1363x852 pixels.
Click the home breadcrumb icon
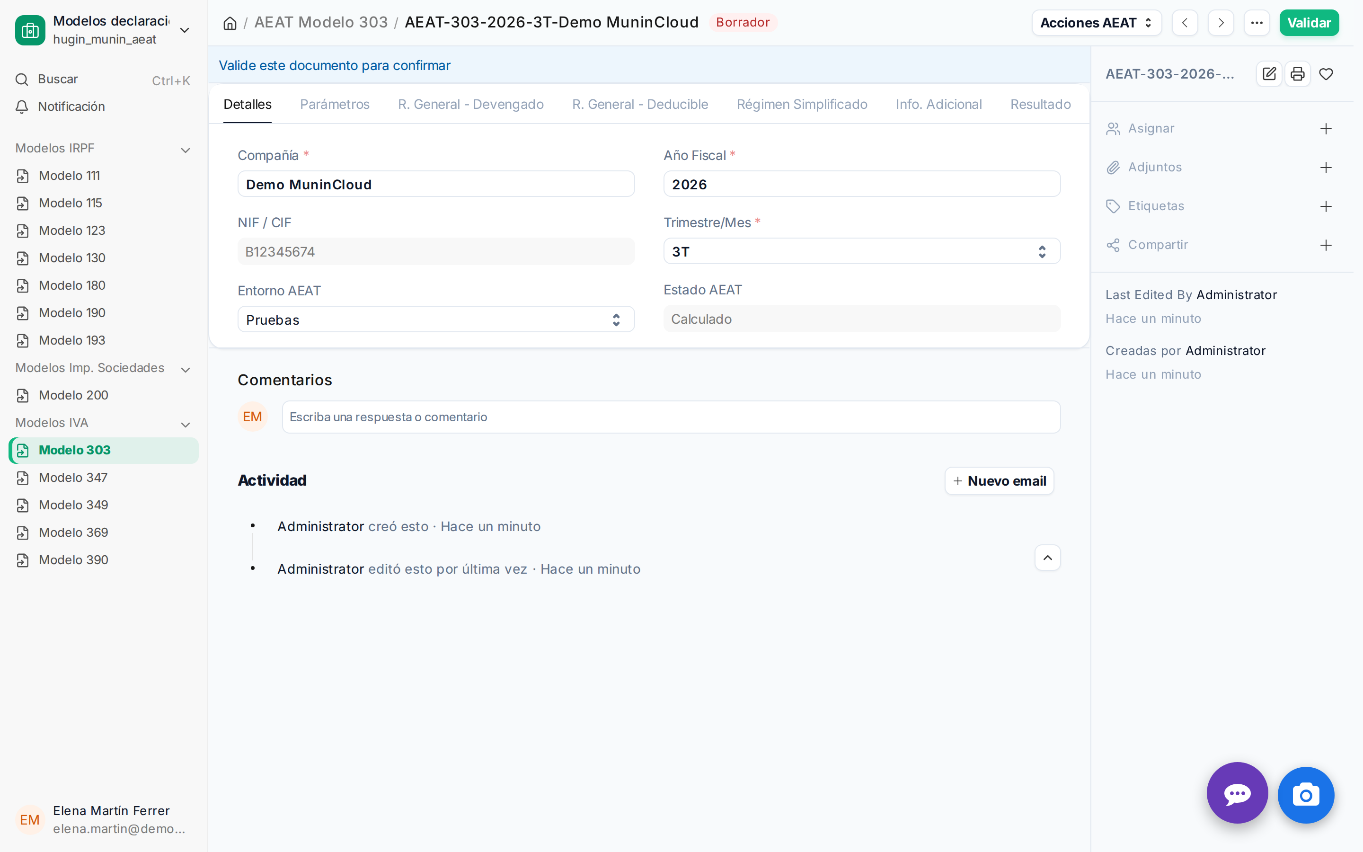click(230, 23)
